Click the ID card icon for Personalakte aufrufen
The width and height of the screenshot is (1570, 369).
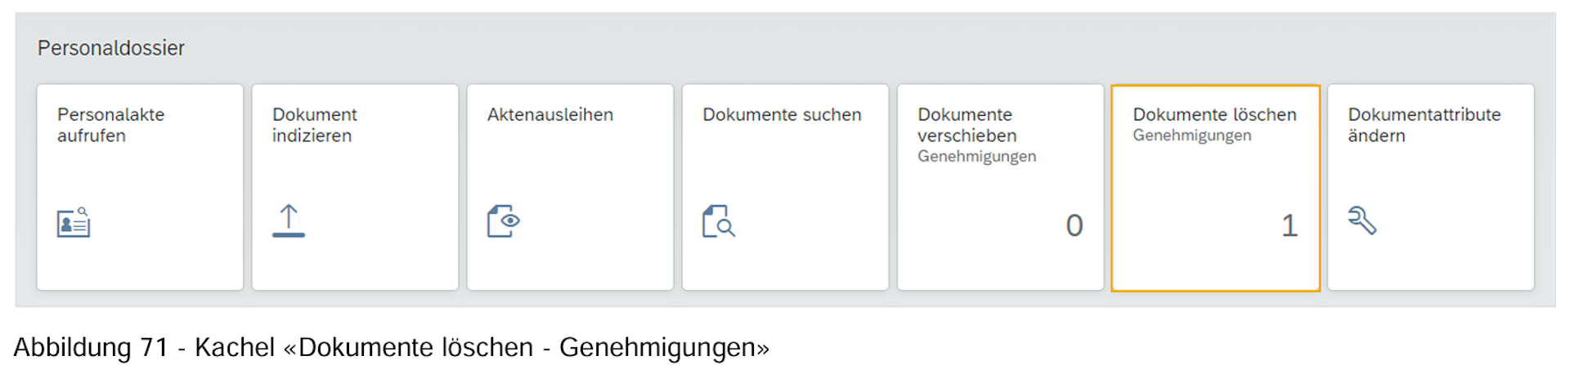[74, 222]
